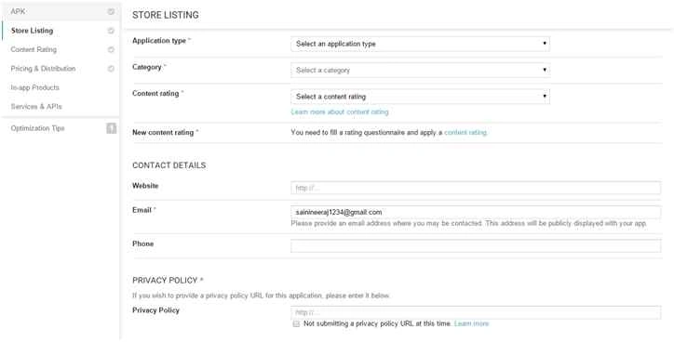Click the APK status check icon
674x342 pixels.
coord(111,11)
